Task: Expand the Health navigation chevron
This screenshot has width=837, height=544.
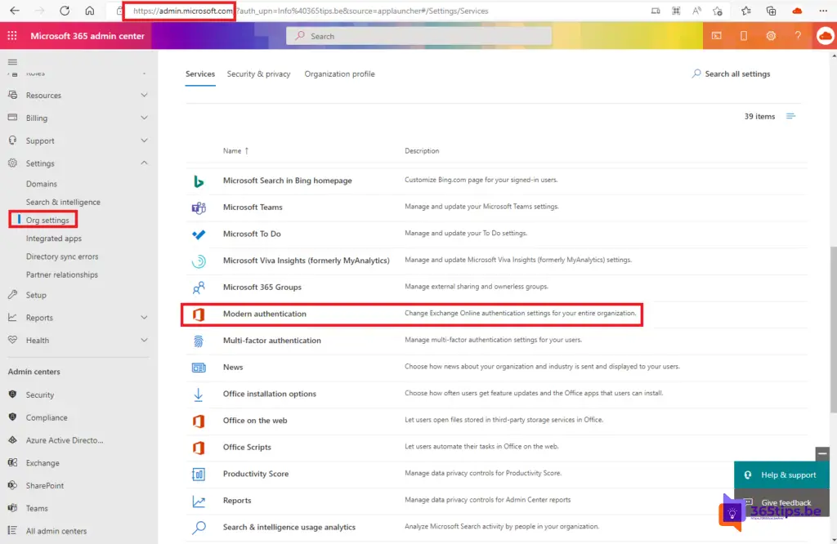Action: [144, 341]
